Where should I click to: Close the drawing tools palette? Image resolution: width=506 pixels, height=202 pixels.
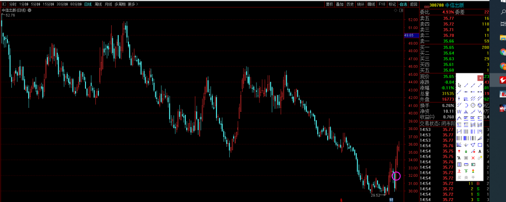(480, 77)
